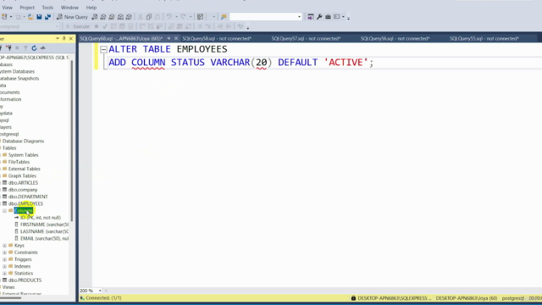Click the Copy icon in toolbar
542x305 pixels.
149,17
